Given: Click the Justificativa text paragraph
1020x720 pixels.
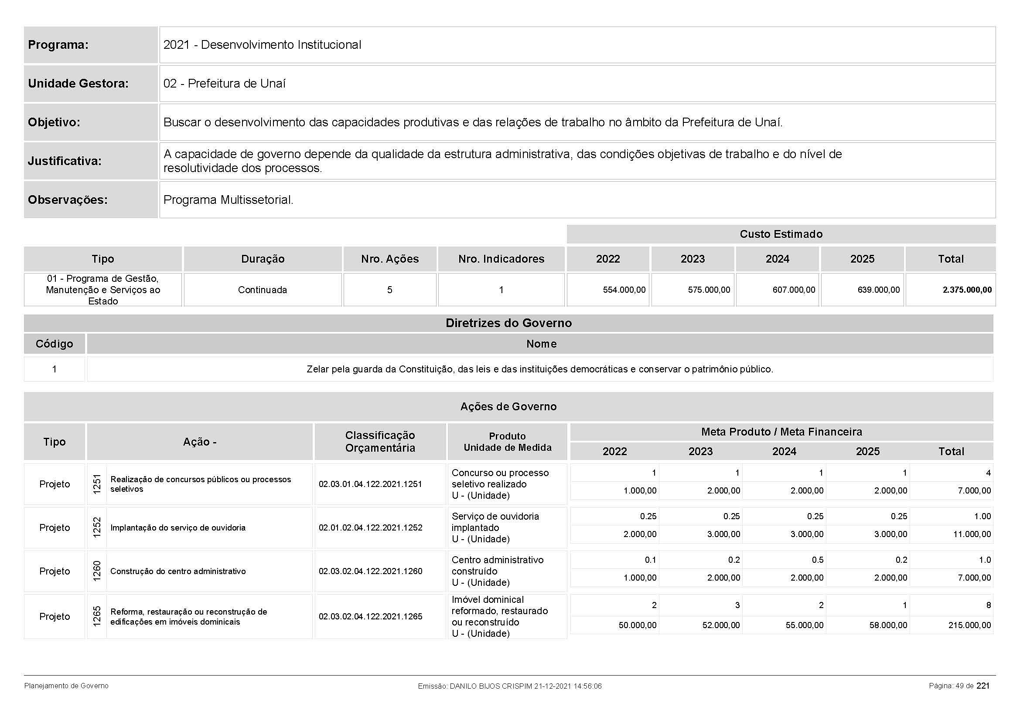Looking at the screenshot, I should click(502, 161).
